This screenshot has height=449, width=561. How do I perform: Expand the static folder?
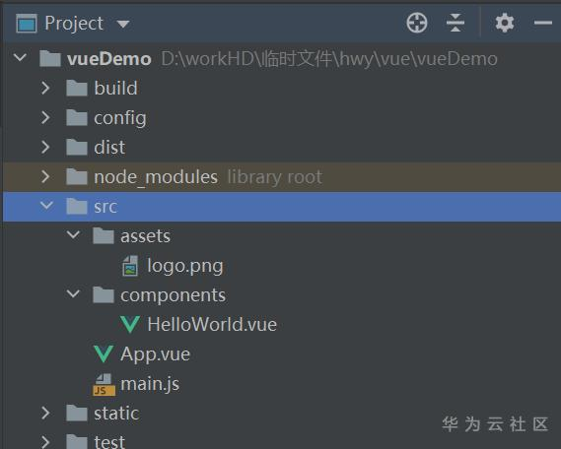coord(45,413)
